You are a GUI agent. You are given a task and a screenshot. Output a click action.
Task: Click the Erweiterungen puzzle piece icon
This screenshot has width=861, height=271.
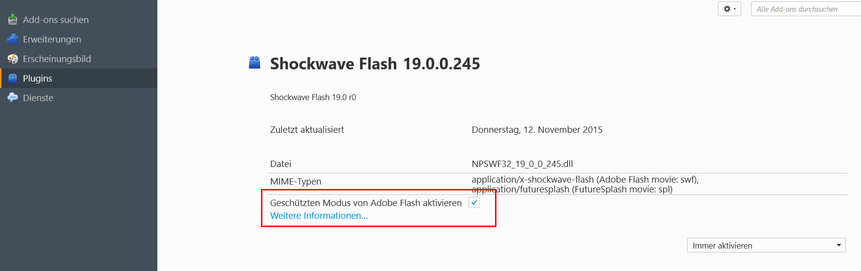click(x=13, y=39)
